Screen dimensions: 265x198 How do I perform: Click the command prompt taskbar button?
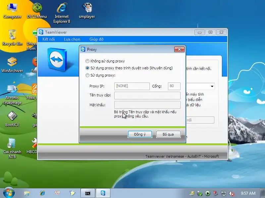coord(88,193)
